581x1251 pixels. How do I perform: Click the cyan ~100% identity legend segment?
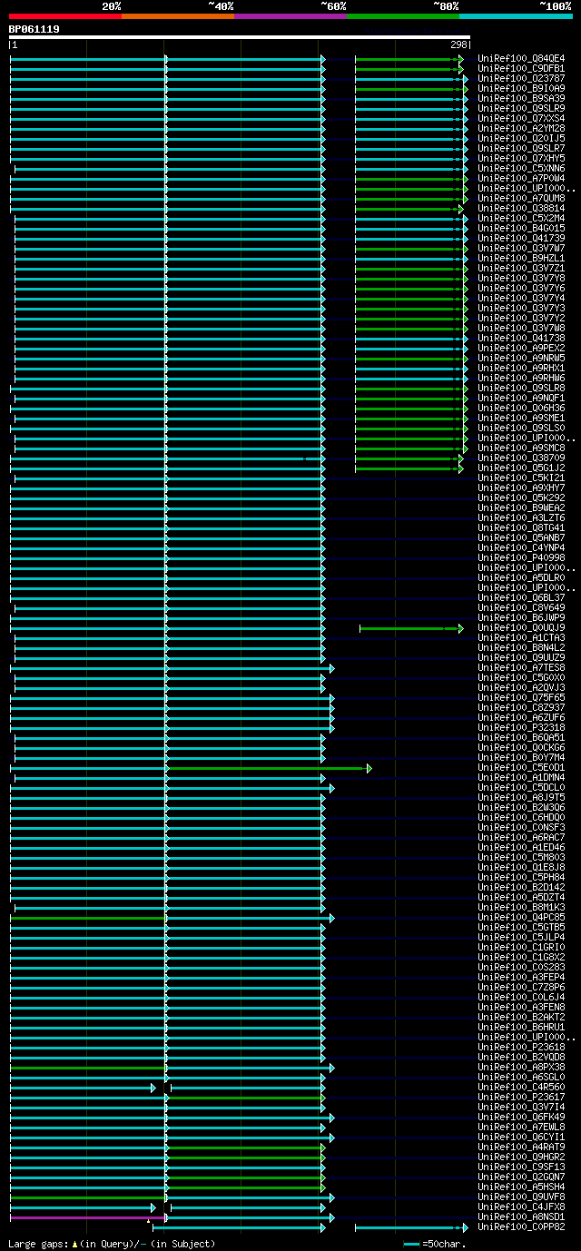coord(516,16)
